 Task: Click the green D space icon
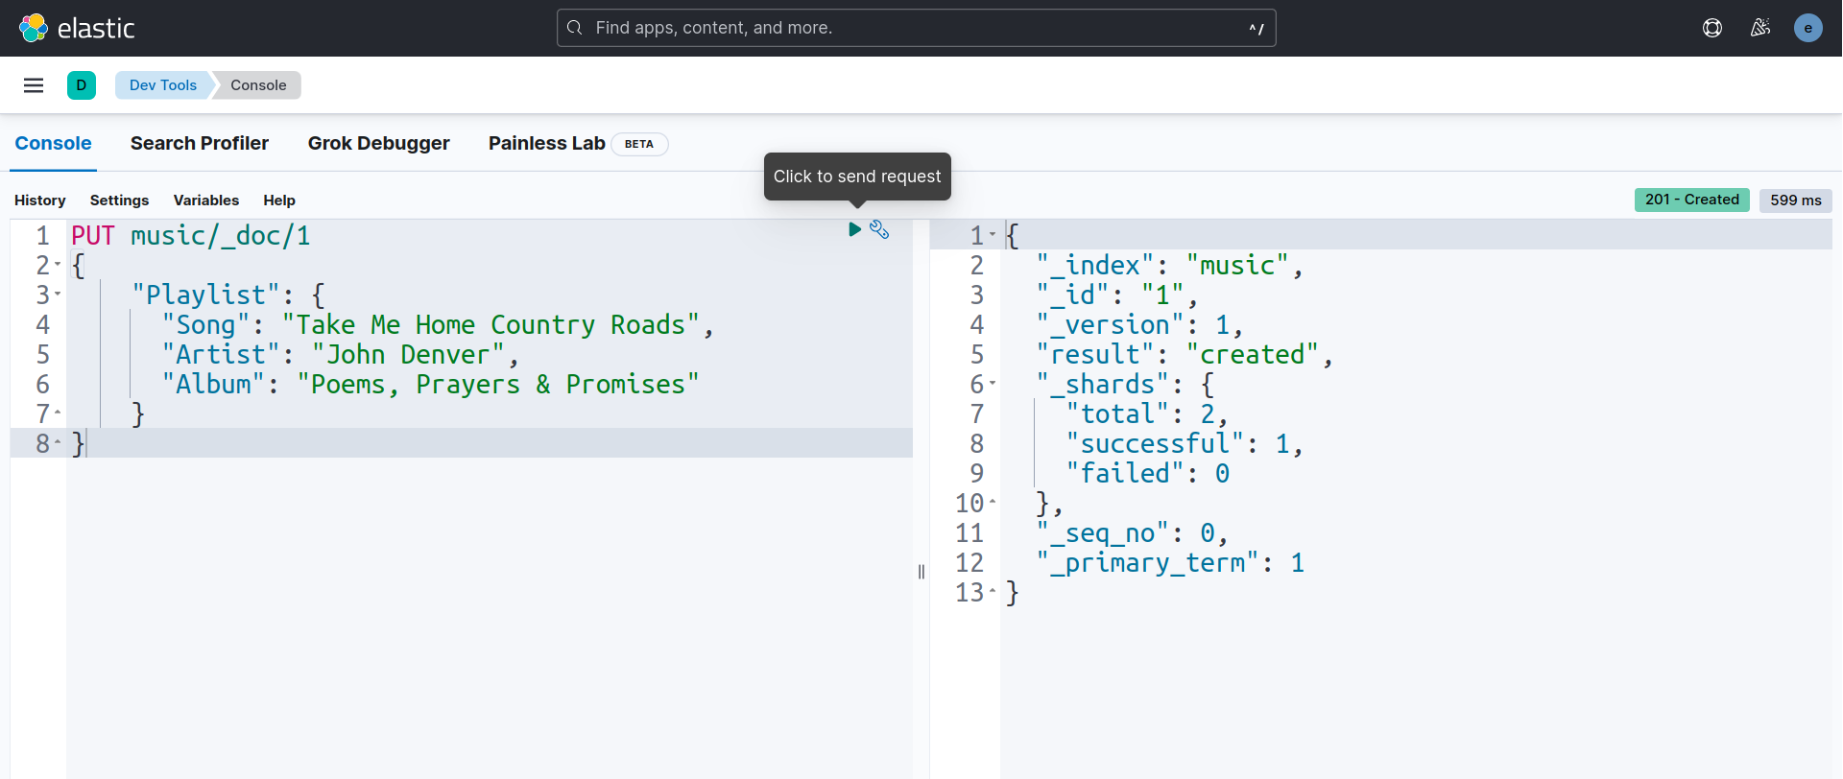pos(82,85)
